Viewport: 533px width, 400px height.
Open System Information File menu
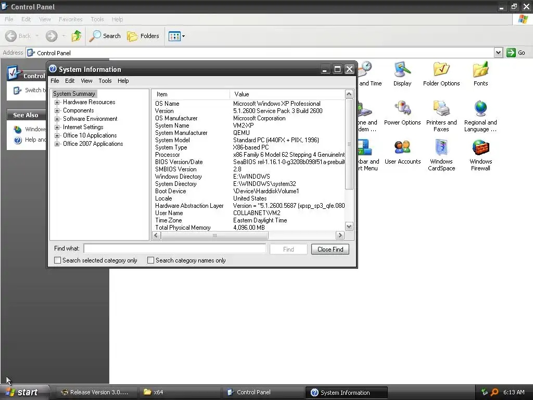(x=55, y=81)
